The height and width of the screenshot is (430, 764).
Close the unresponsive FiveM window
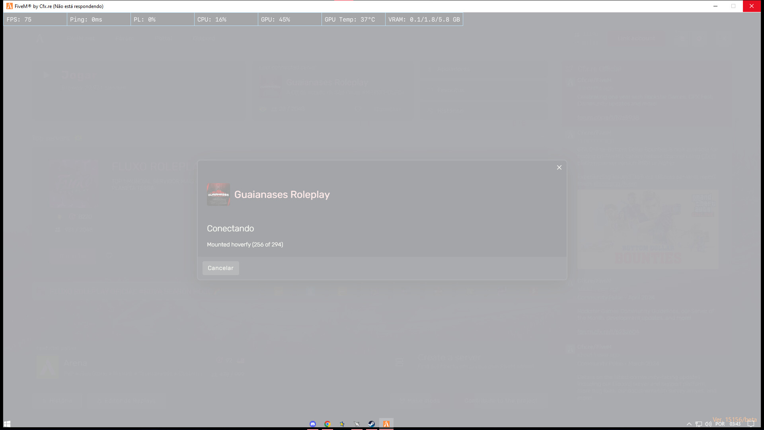752,6
